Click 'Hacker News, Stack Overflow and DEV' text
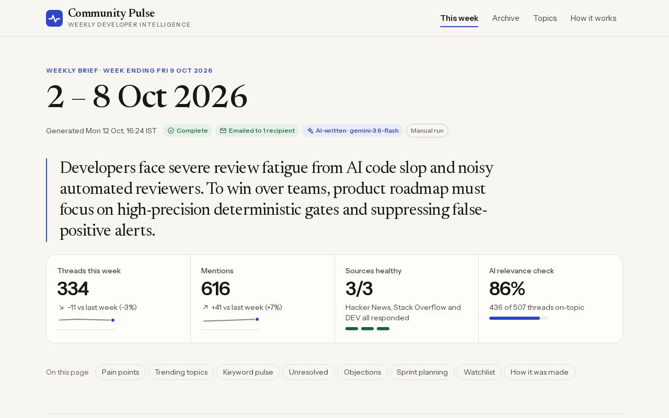Image resolution: width=669 pixels, height=418 pixels. (403, 312)
